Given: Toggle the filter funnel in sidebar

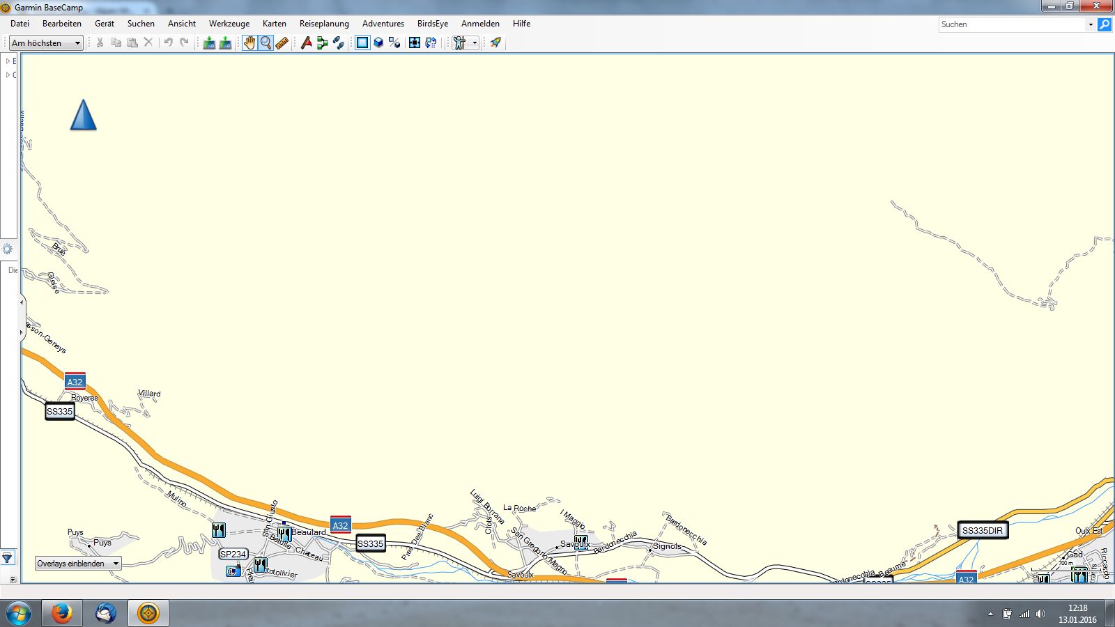Looking at the screenshot, I should pos(7,557).
